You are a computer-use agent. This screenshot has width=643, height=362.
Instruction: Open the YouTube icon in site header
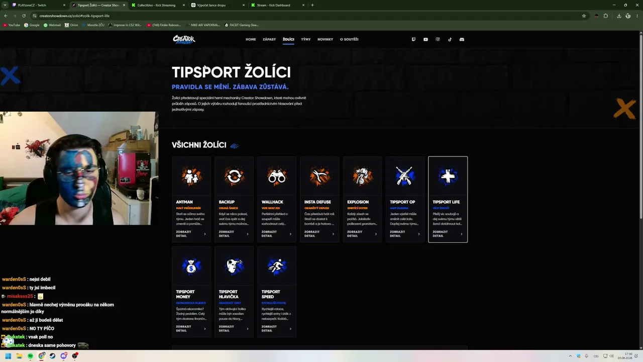(x=425, y=39)
